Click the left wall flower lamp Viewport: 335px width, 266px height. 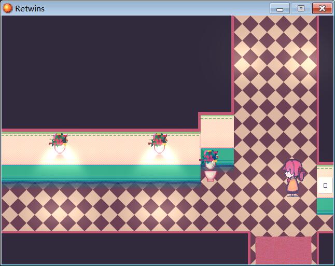tap(59, 143)
